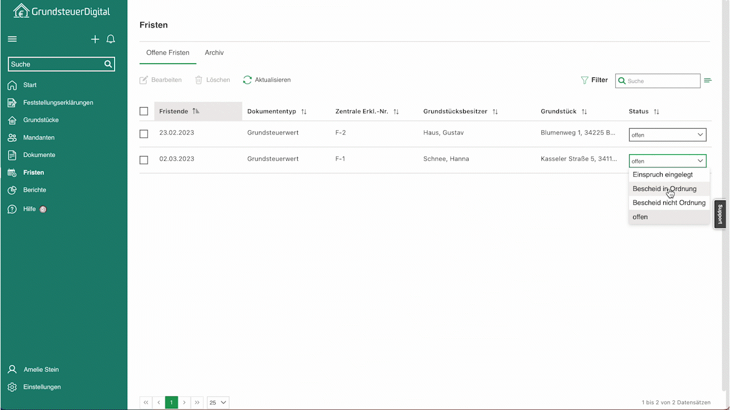
Task: Click the 'Blumenweg 1, 34225 B...' cell
Action: click(x=578, y=133)
